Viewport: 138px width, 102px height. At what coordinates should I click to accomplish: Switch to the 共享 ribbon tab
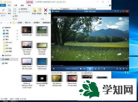[x=16, y=5]
